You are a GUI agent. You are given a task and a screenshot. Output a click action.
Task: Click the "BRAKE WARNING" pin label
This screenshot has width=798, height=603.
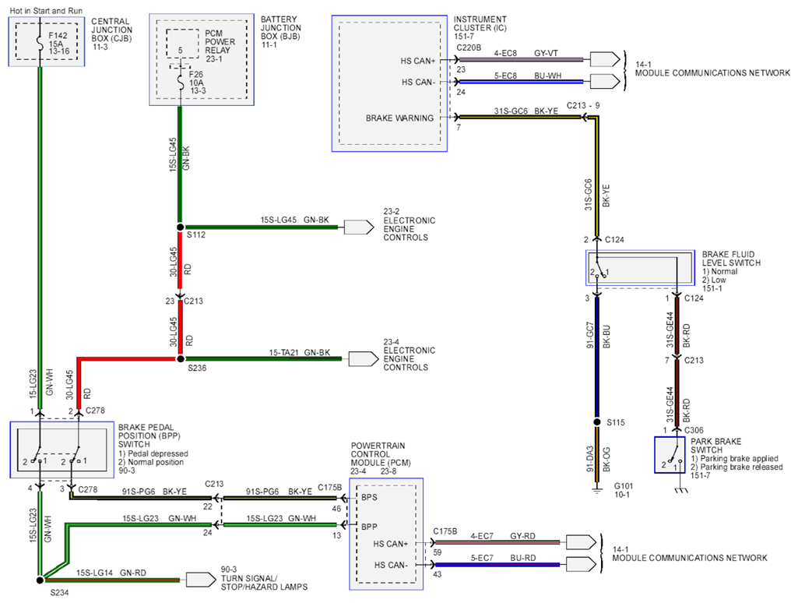click(x=399, y=118)
